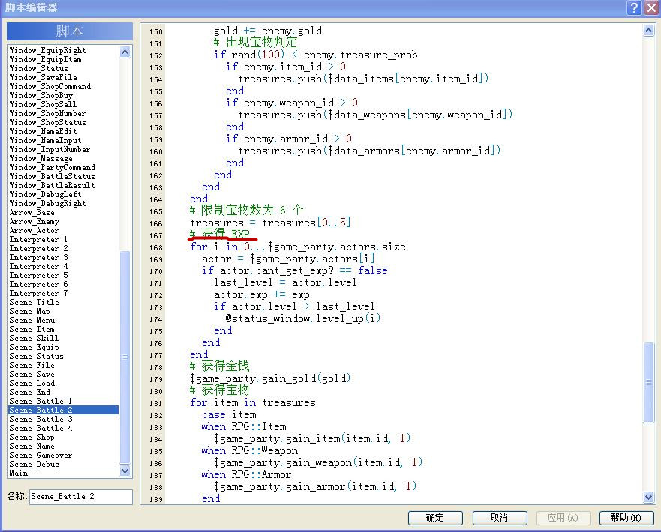Click code line 166 treasures[0..5]
Viewport: 661px width, 532px height.
(270, 223)
